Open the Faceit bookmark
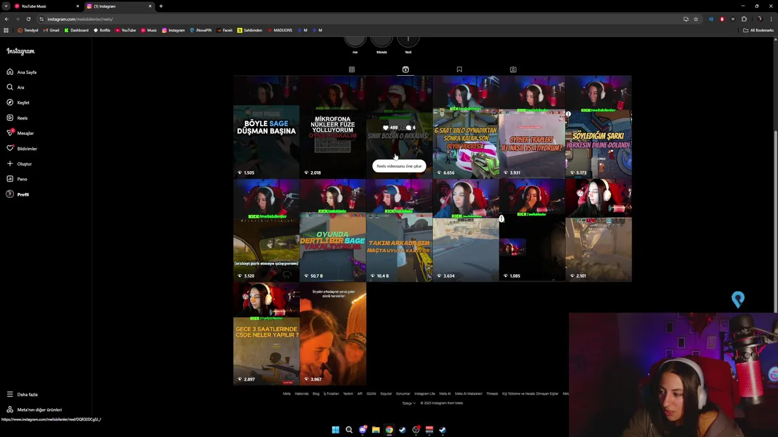The width and height of the screenshot is (778, 437). tap(224, 30)
